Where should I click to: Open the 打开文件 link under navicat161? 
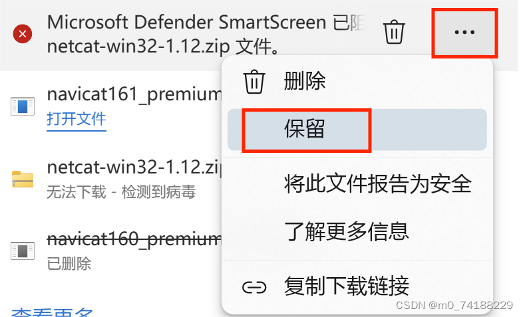77,119
